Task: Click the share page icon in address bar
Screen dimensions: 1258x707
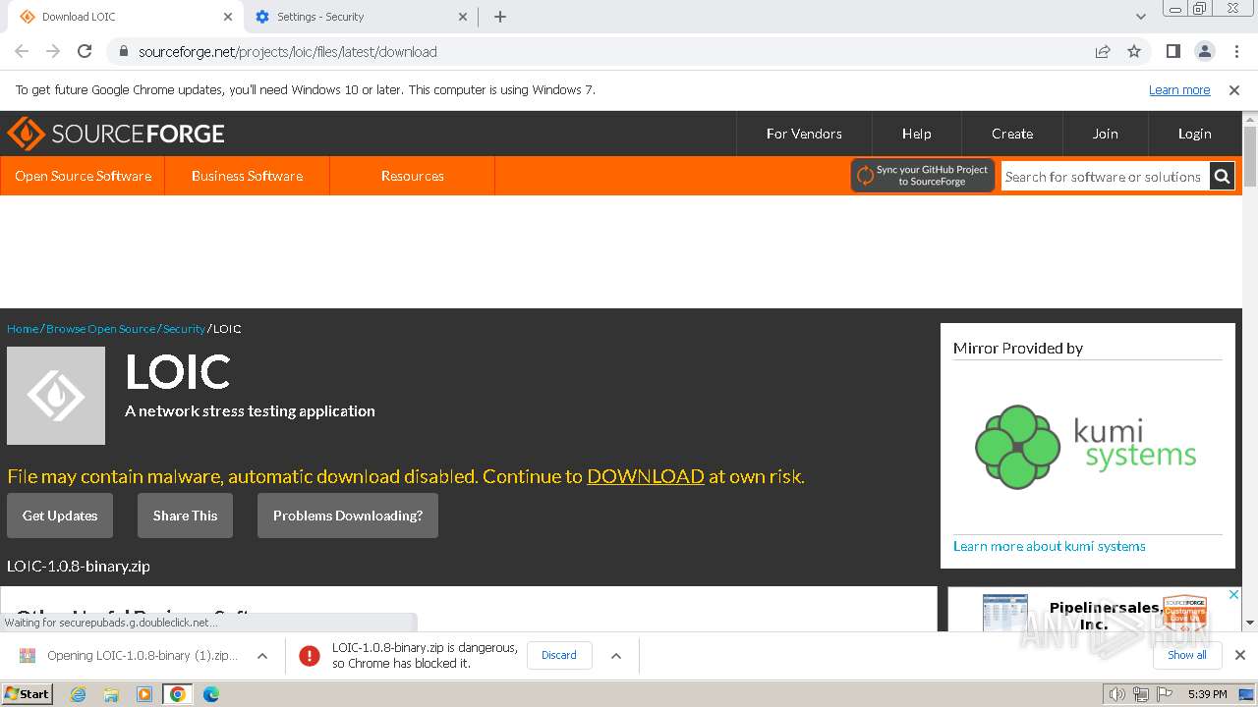Action: (1103, 51)
